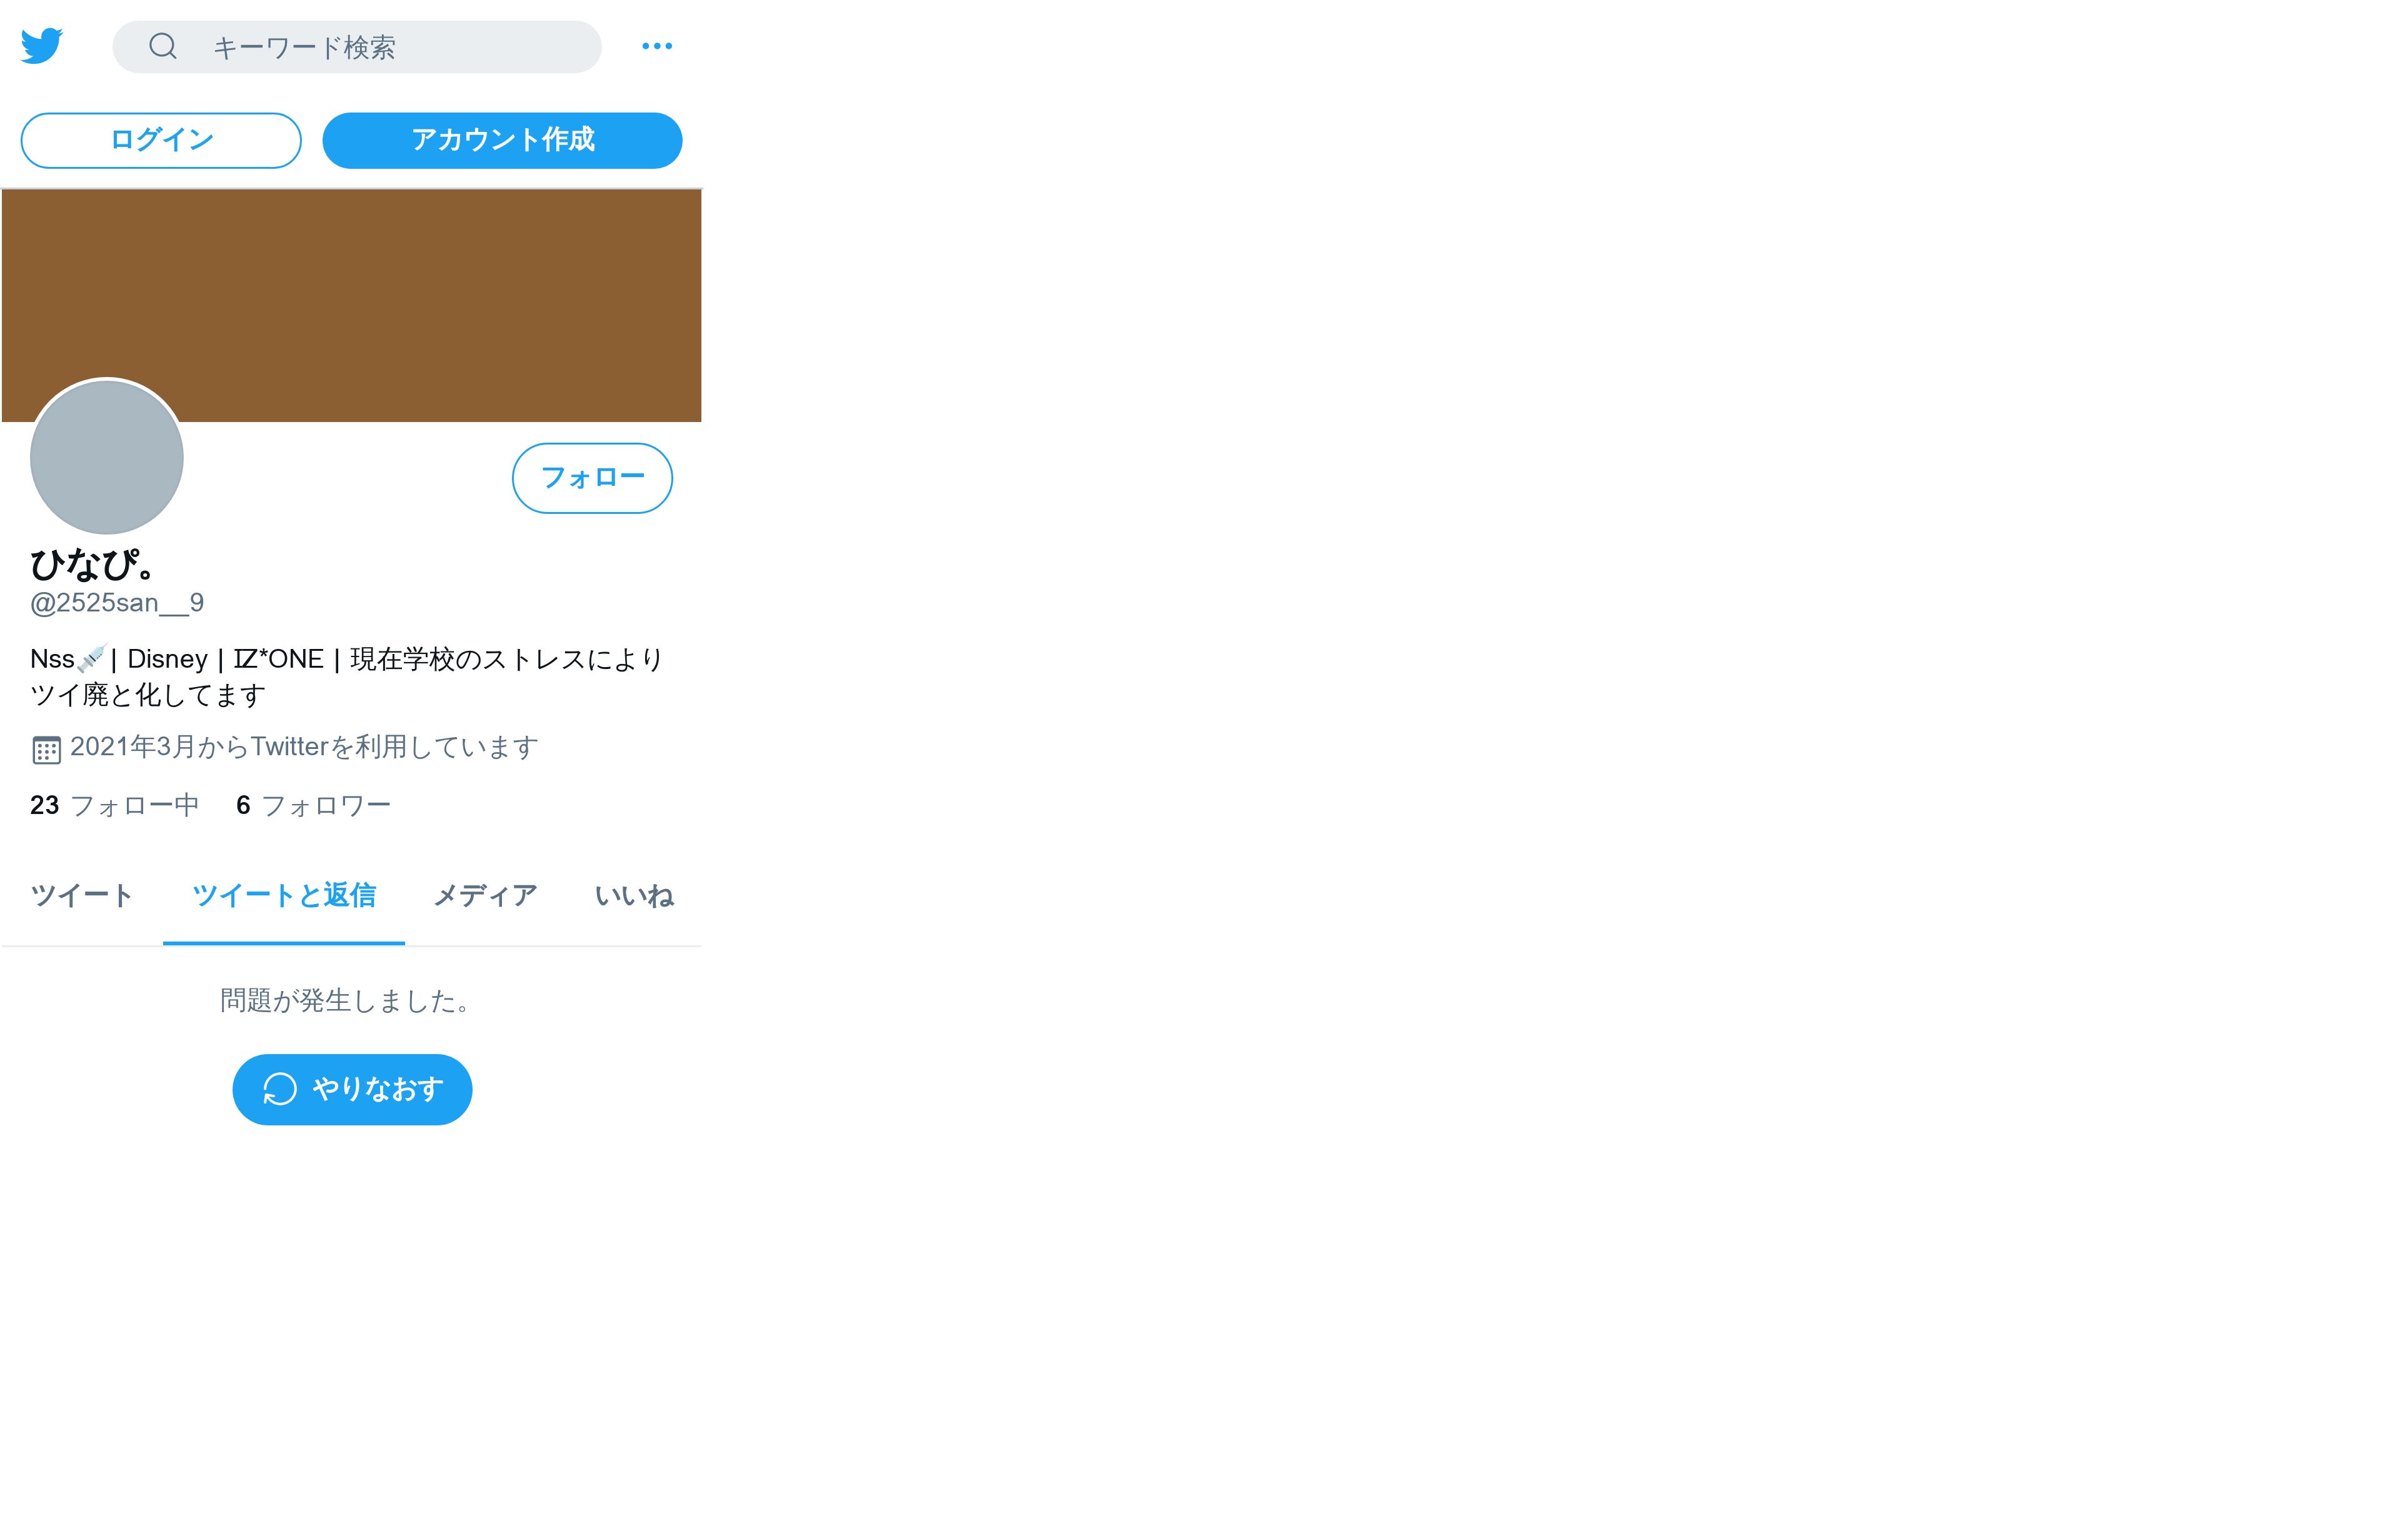
Task: Click the キーワード検索 search field
Action: click(x=357, y=47)
